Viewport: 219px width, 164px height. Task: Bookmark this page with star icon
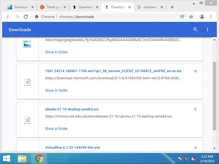click(x=191, y=17)
